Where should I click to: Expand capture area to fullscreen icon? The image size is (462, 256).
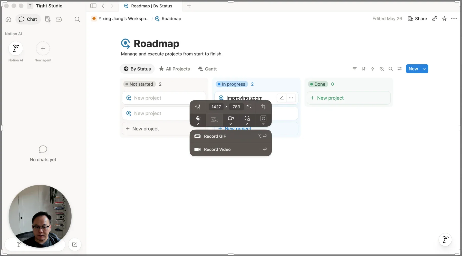[x=249, y=107]
